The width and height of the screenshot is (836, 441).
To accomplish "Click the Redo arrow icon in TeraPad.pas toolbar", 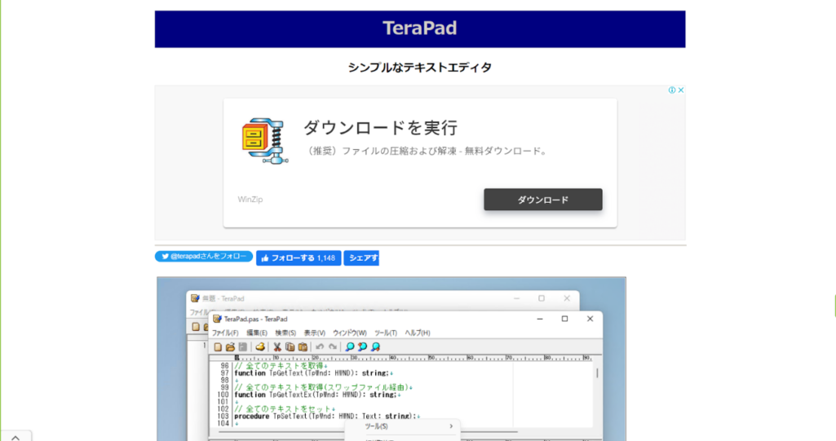I will click(x=333, y=346).
